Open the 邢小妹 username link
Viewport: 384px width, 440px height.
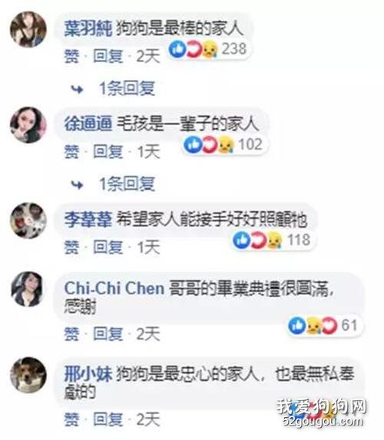pyautogui.click(x=88, y=374)
